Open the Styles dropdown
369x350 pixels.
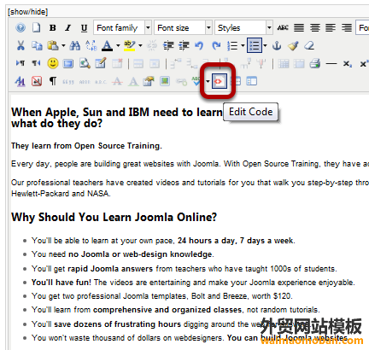pyautogui.click(x=243, y=28)
